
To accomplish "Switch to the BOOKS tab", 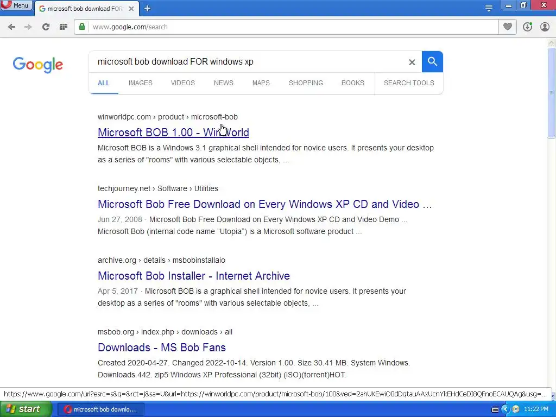I will [x=353, y=83].
